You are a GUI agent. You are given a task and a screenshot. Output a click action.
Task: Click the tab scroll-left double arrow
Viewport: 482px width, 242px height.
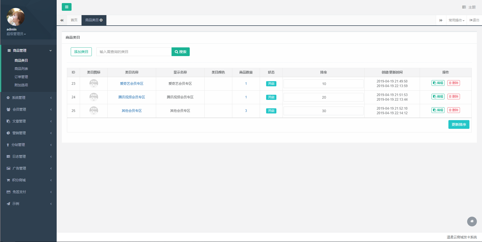click(62, 20)
